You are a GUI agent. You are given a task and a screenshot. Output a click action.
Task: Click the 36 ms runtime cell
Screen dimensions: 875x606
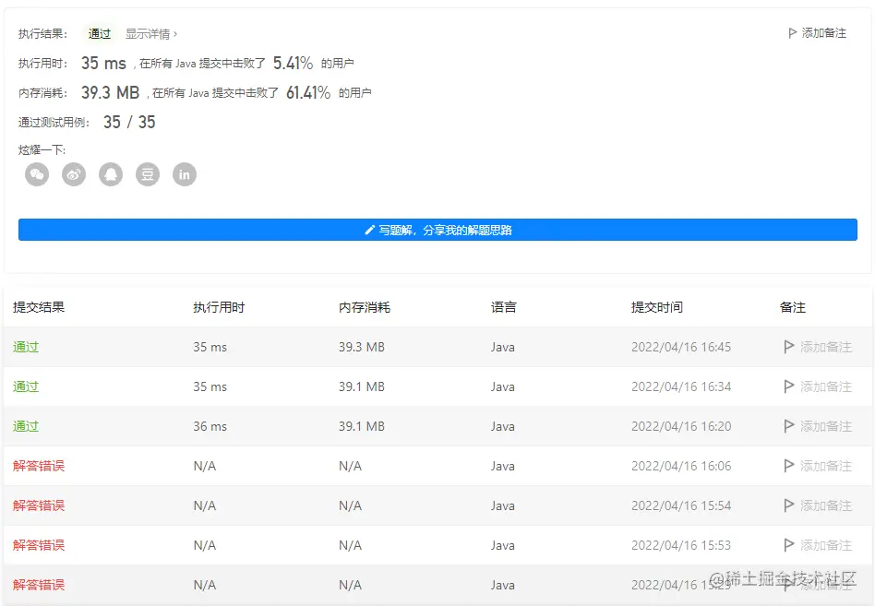coord(210,426)
